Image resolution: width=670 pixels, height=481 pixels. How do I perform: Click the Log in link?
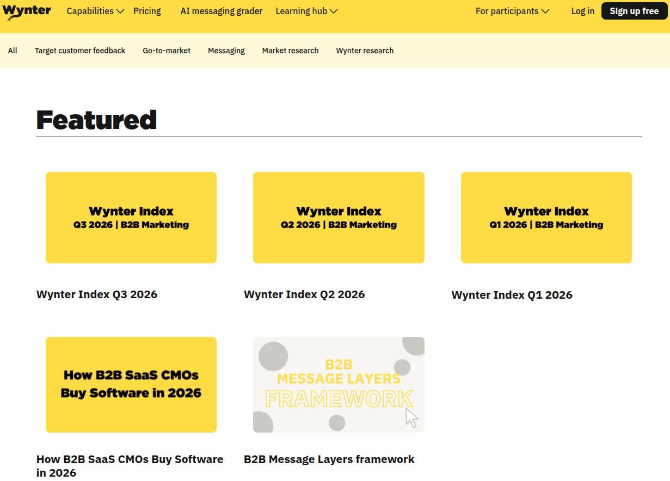[x=582, y=11]
